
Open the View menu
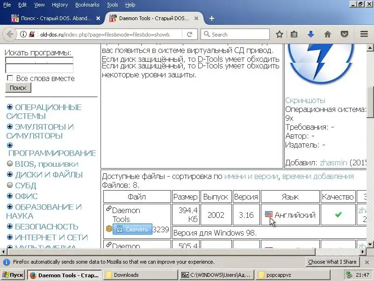coord(39,5)
